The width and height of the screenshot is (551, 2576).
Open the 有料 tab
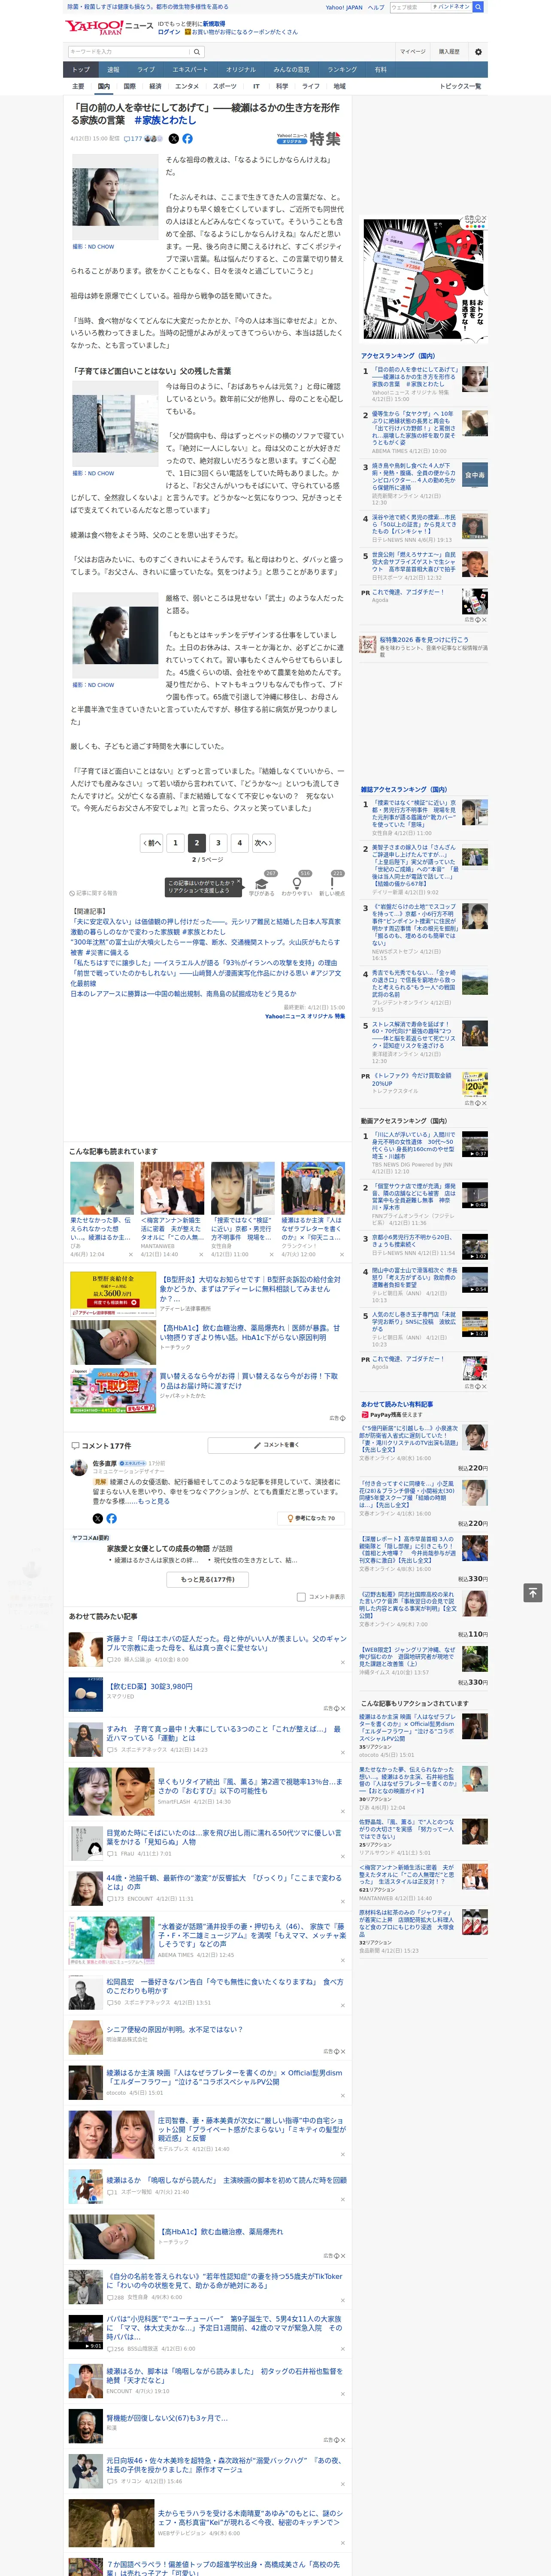(x=380, y=70)
